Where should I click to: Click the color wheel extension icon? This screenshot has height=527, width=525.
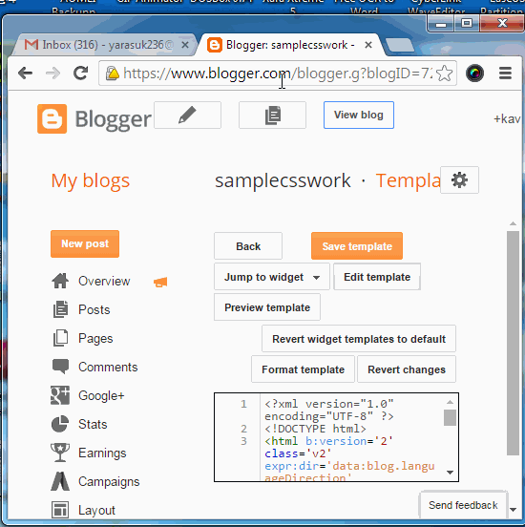pyautogui.click(x=474, y=73)
